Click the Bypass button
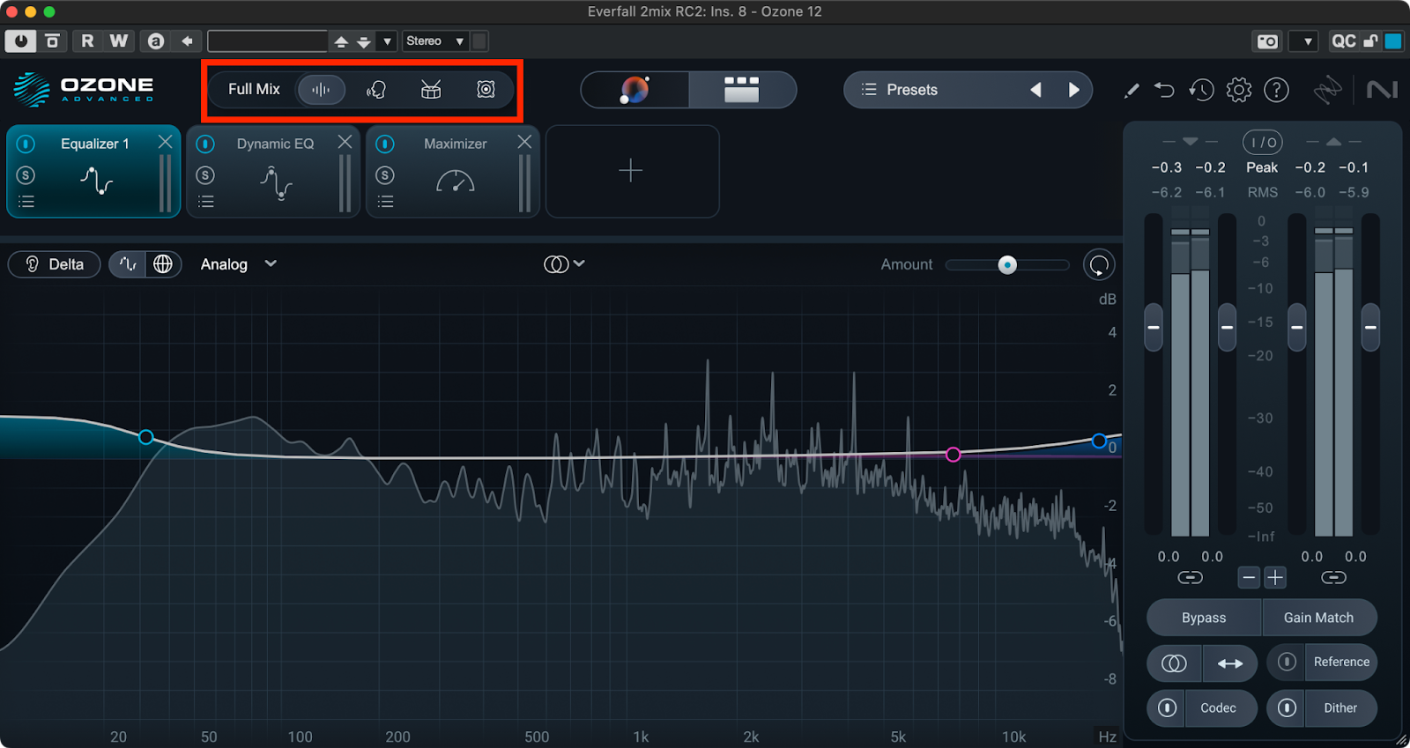 tap(1204, 618)
